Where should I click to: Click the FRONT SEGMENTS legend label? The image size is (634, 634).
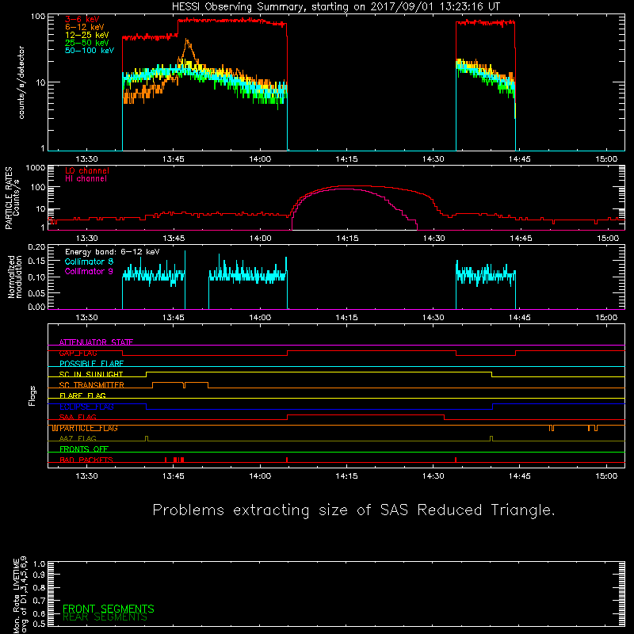pyautogui.click(x=109, y=609)
